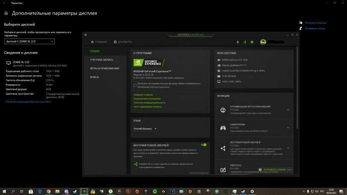Open taskbar search magnifier
The width and height of the screenshot is (347, 195).
pos(13,191)
